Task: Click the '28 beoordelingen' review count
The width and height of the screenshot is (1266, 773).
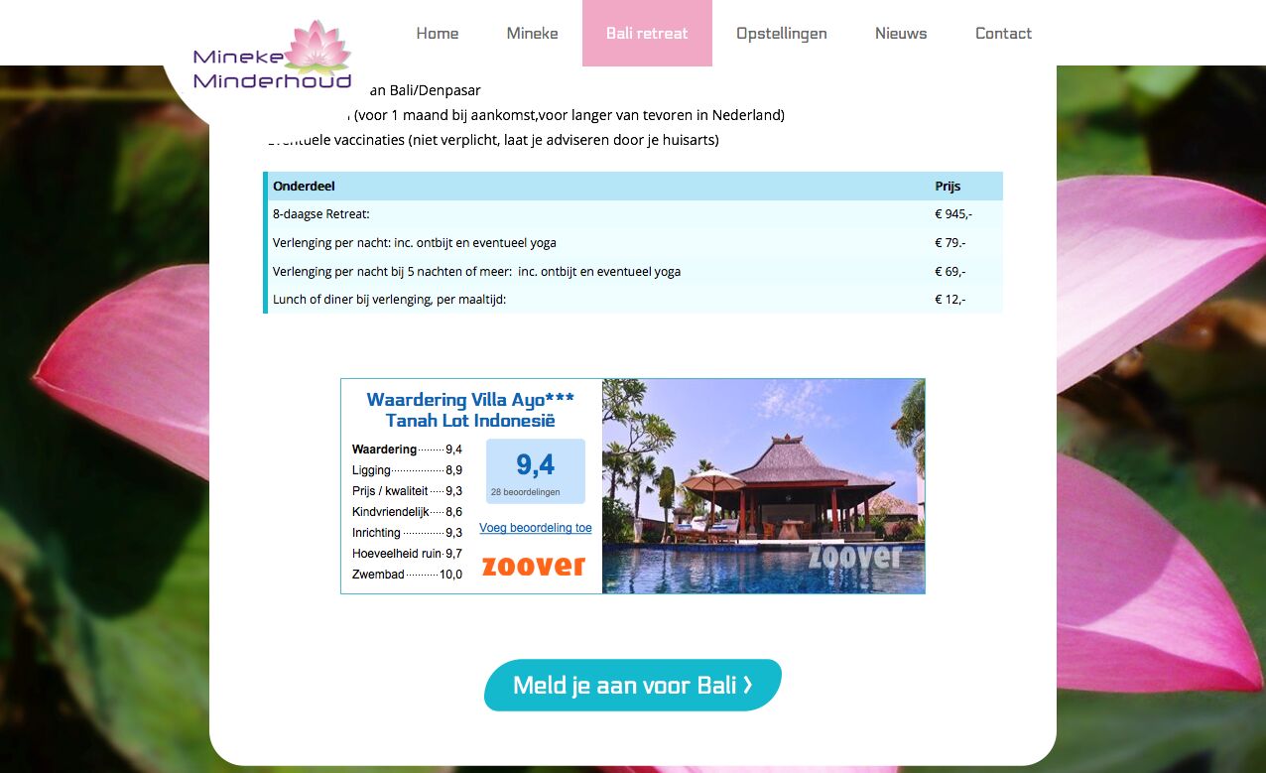Action: tap(525, 492)
